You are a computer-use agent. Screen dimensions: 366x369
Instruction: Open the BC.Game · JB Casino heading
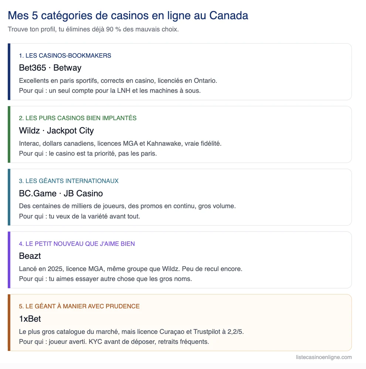[x=61, y=193]
